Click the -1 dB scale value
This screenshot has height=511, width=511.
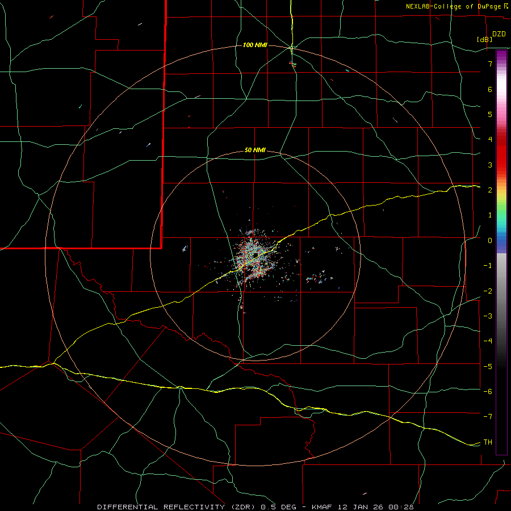(488, 266)
